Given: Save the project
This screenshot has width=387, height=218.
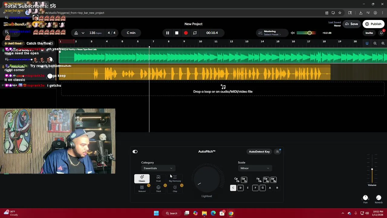Looking at the screenshot, I should pos(351,24).
